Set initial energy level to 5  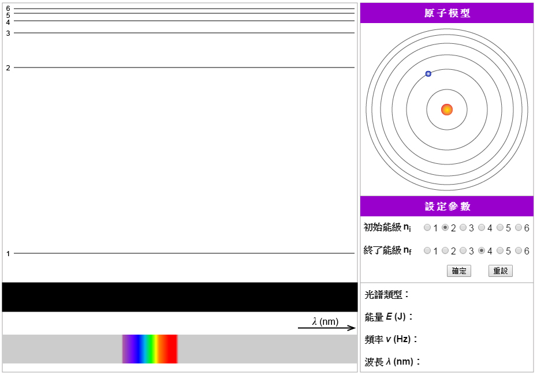pyautogui.click(x=500, y=227)
